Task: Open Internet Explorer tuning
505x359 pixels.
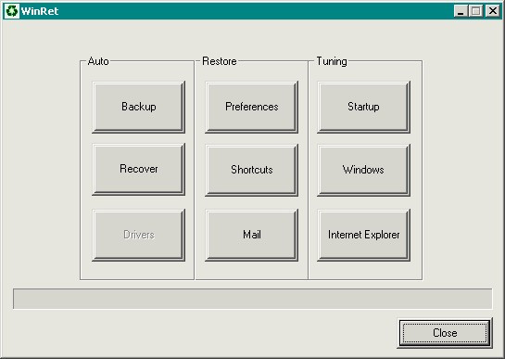Action: click(x=363, y=235)
